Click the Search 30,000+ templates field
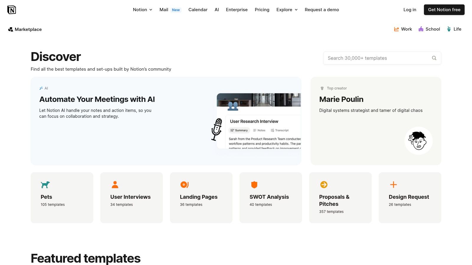This screenshot has height=265, width=472. point(382,58)
